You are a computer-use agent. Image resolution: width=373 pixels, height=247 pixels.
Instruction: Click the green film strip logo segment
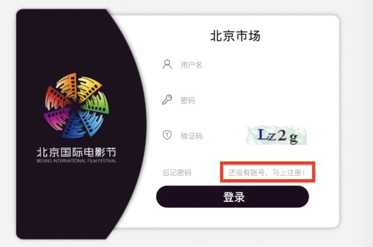97,103
